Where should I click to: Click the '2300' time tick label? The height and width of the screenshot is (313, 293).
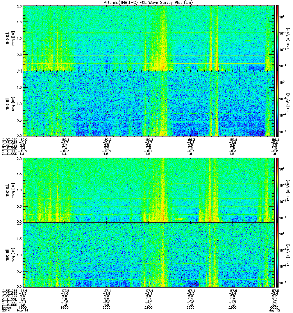point(232,308)
